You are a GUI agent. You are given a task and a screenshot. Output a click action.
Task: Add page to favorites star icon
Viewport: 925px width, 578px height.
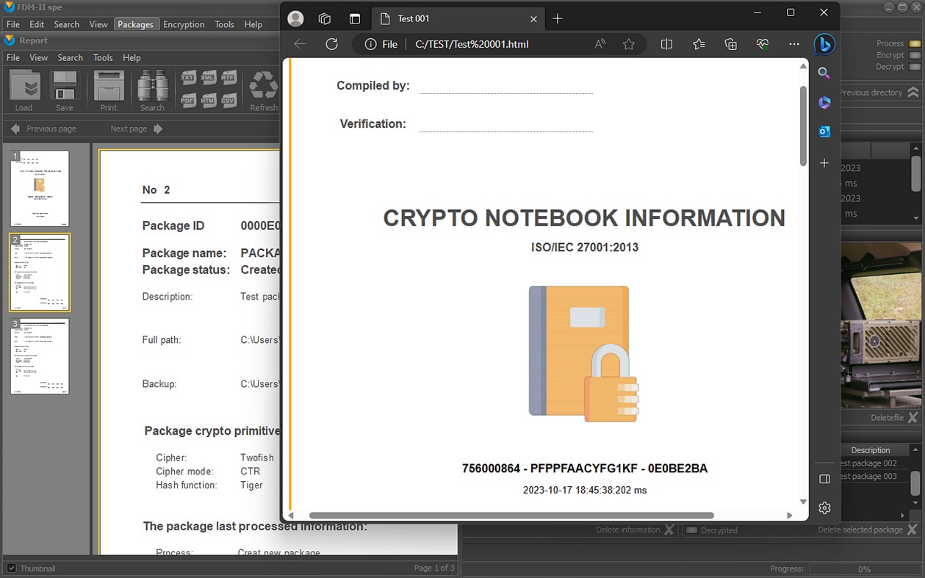[629, 44]
